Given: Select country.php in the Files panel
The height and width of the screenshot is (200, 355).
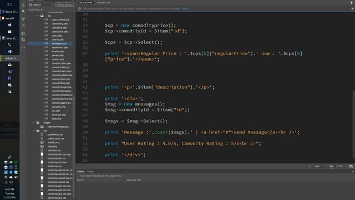Looking at the screenshot, I should click(58, 59).
